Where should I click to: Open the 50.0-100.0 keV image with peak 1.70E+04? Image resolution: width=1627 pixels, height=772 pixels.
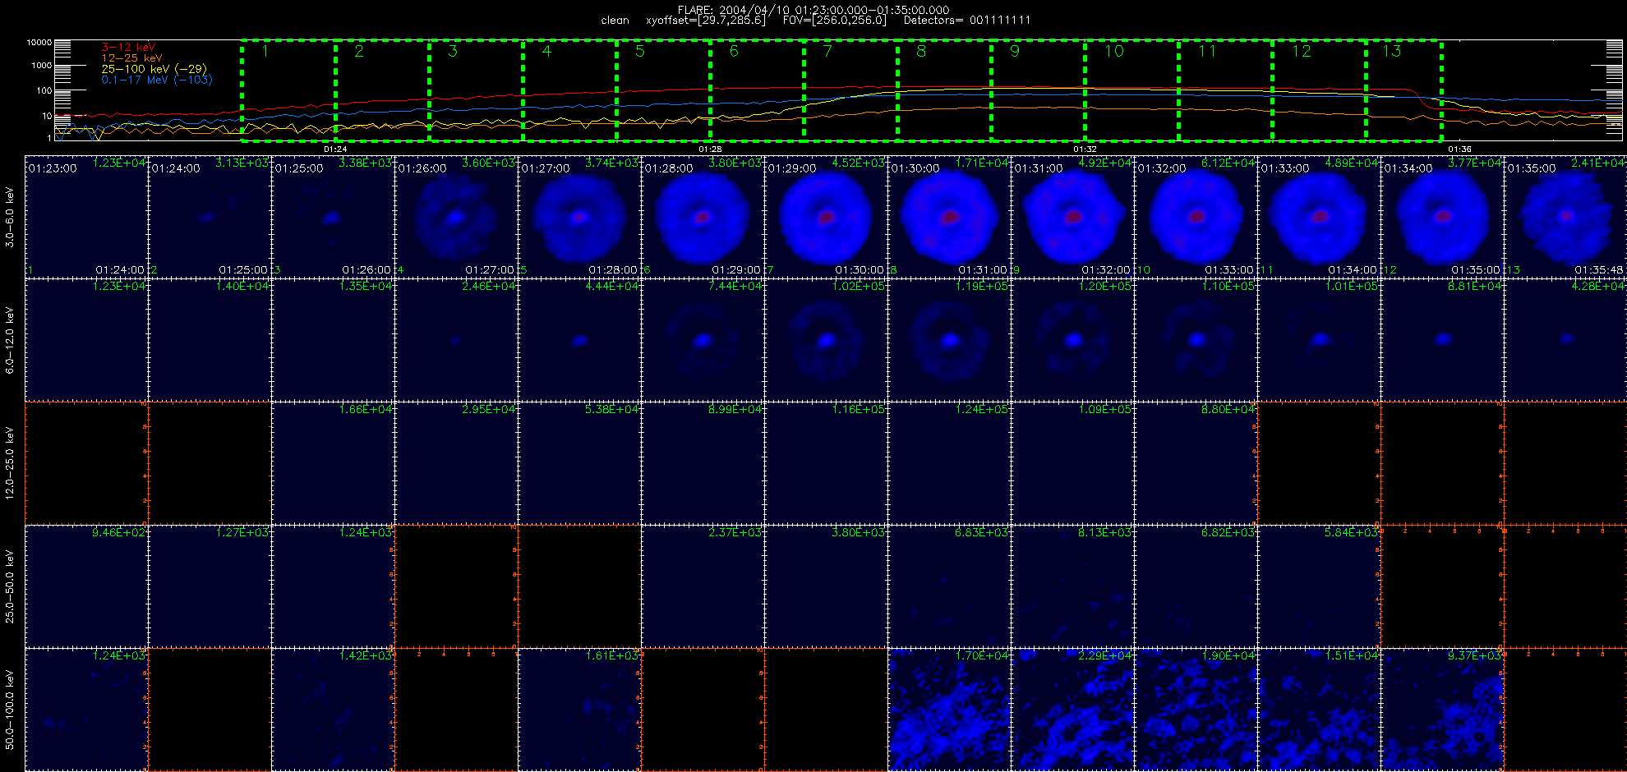pyautogui.click(x=949, y=710)
